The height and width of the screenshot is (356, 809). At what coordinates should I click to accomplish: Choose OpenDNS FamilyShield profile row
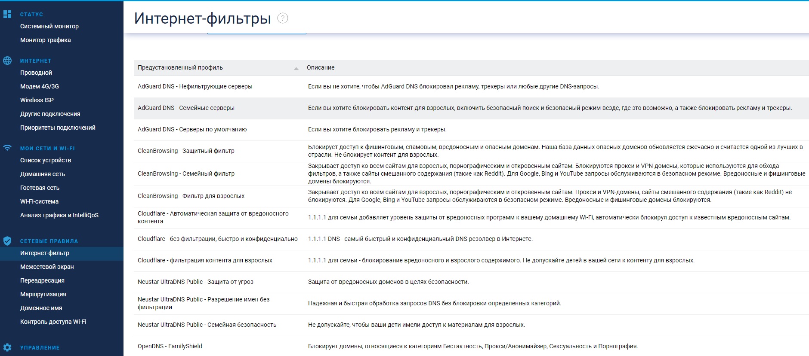[x=170, y=347]
